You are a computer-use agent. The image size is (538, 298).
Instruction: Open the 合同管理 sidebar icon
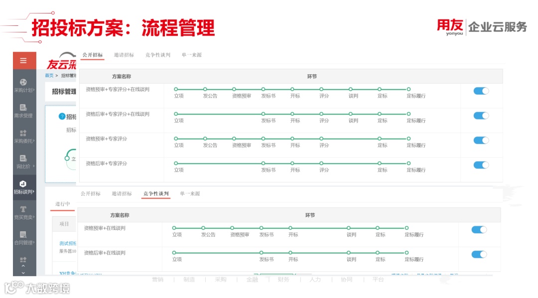coord(23,235)
